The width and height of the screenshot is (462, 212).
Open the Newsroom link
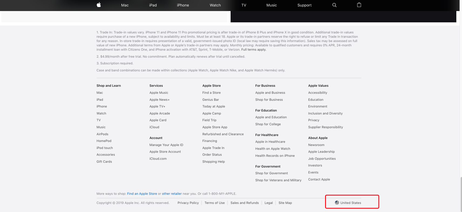click(316, 145)
